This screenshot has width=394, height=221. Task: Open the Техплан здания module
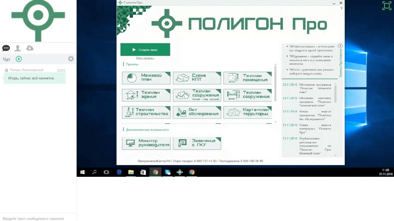pos(146,95)
